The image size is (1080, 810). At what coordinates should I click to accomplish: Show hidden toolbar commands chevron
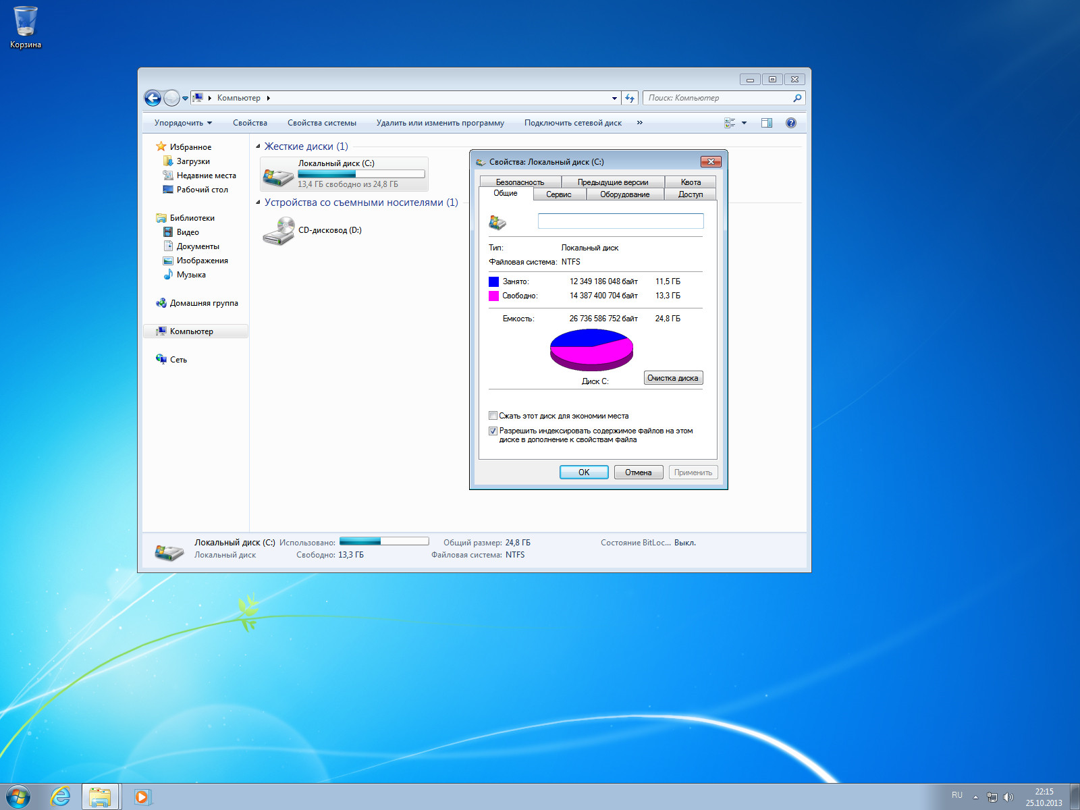pos(639,123)
